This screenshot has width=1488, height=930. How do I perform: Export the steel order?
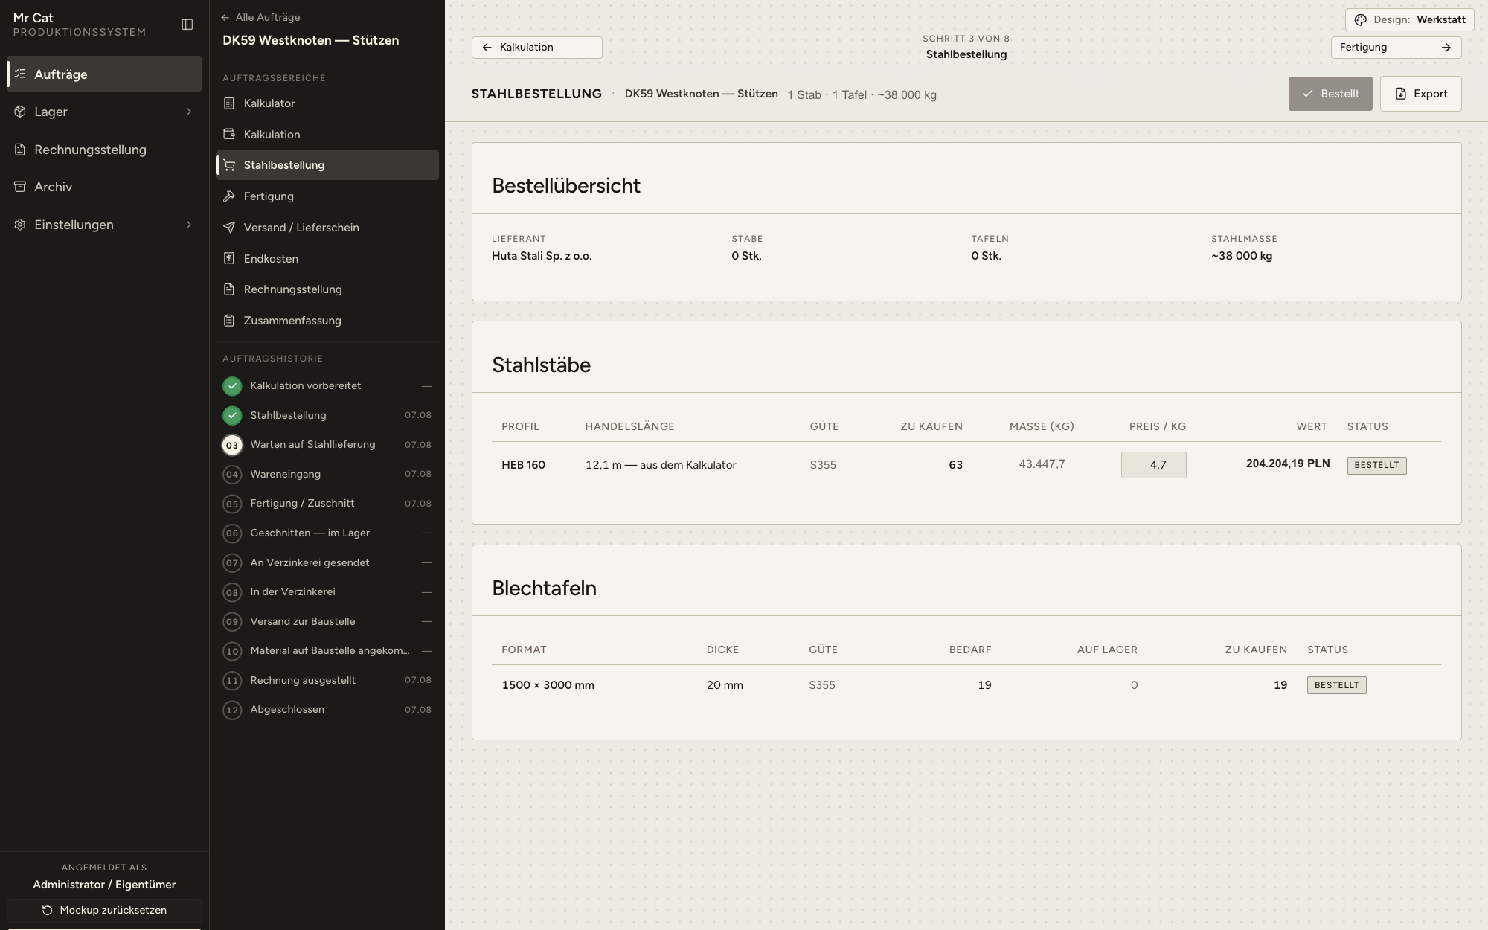(1420, 94)
